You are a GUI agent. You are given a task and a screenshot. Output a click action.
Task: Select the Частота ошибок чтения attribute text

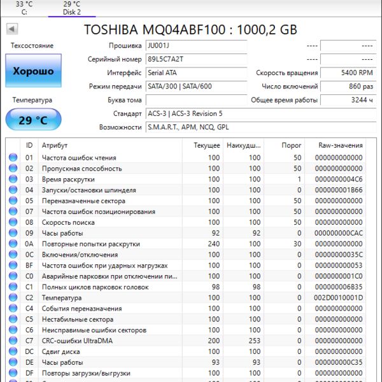(79, 158)
